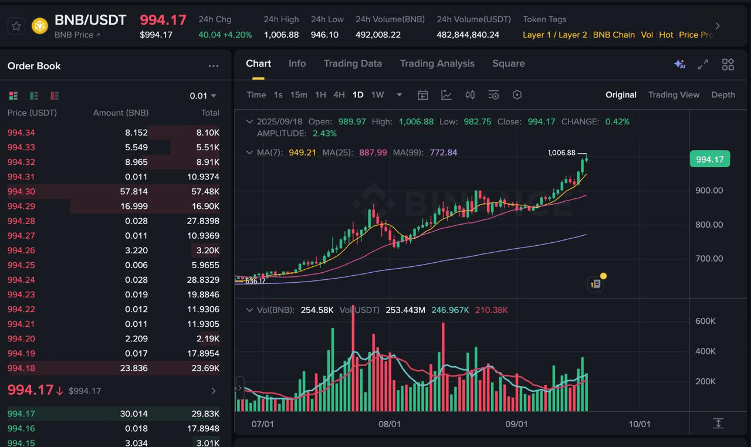751x447 pixels.
Task: Select the Time line interval
Action: 256,95
